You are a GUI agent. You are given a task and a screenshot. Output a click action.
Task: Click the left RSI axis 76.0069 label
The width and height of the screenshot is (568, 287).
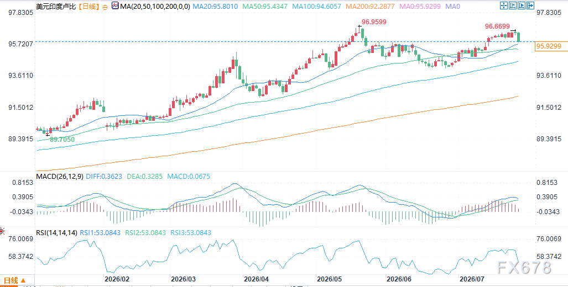click(x=20, y=239)
